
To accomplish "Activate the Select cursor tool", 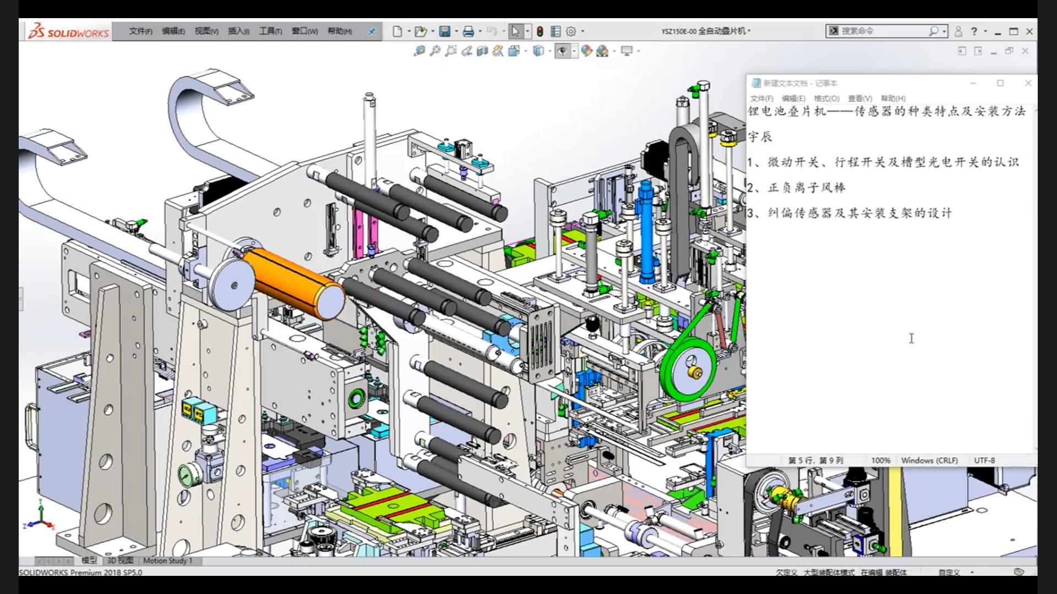I will click(x=515, y=31).
